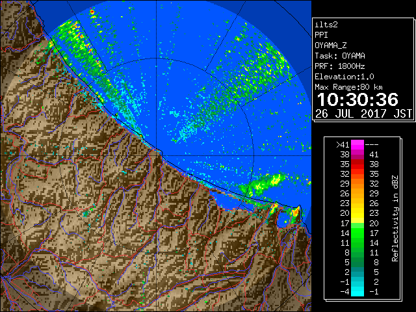The image size is (416, 312).
Task: Click the "ilts2" label in info box
Action: coord(326,25)
